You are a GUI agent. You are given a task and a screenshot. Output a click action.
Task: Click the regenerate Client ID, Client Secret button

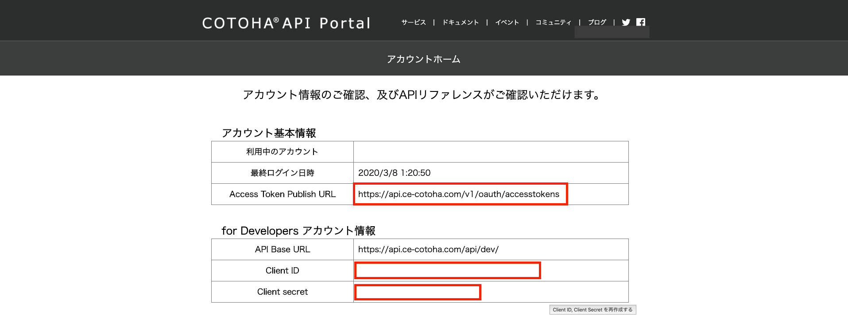click(x=592, y=310)
